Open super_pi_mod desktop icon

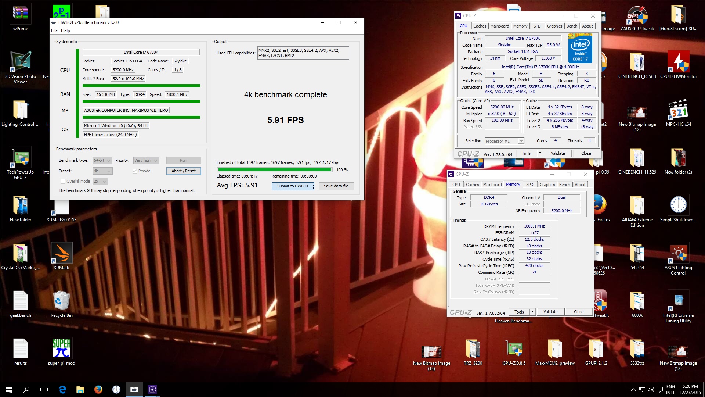[x=61, y=352]
